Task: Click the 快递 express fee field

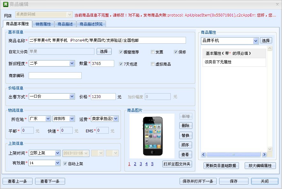Action: click(67, 130)
